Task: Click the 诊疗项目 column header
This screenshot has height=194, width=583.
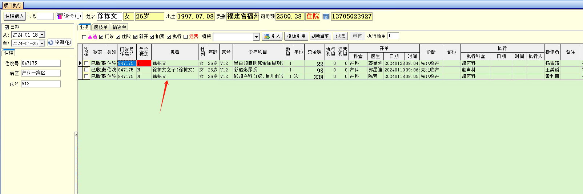Action: (258, 52)
